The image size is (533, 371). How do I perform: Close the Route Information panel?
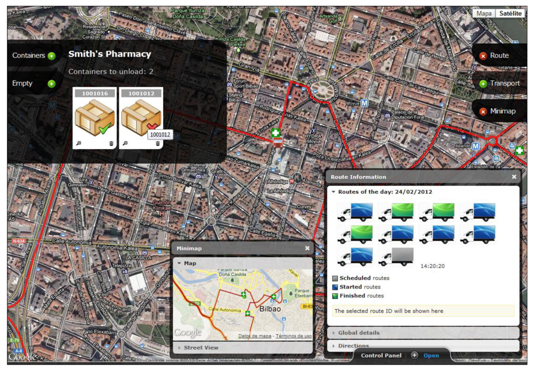[x=514, y=177]
